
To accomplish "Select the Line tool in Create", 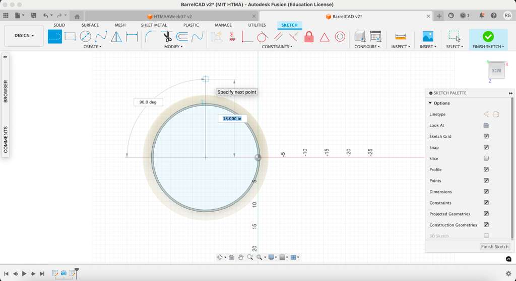I will (x=55, y=36).
